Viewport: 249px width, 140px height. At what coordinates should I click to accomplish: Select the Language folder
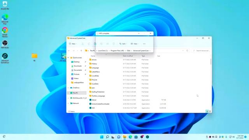coord(95,68)
